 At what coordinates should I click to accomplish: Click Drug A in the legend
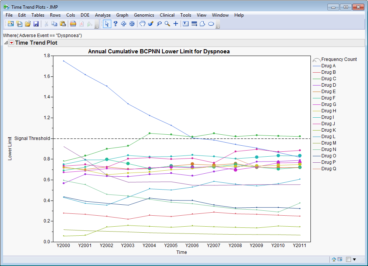[x=328, y=66]
